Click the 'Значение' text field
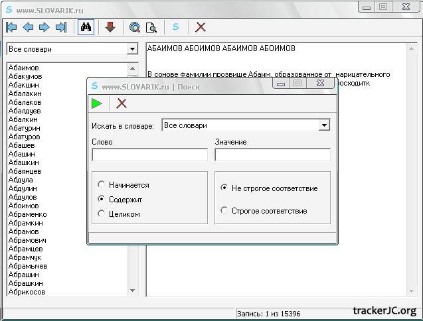The height and width of the screenshot is (321, 423). point(272,155)
